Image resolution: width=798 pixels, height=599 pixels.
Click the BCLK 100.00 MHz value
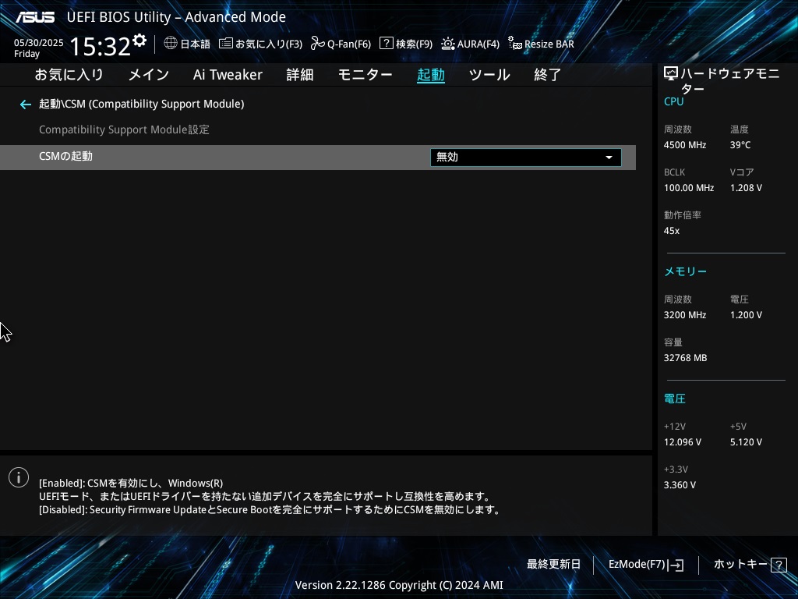pyautogui.click(x=689, y=188)
